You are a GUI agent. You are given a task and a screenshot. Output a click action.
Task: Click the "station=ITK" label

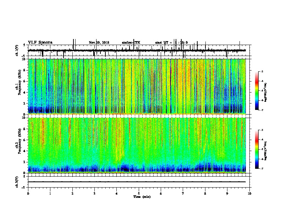pyautogui.click(x=131, y=43)
